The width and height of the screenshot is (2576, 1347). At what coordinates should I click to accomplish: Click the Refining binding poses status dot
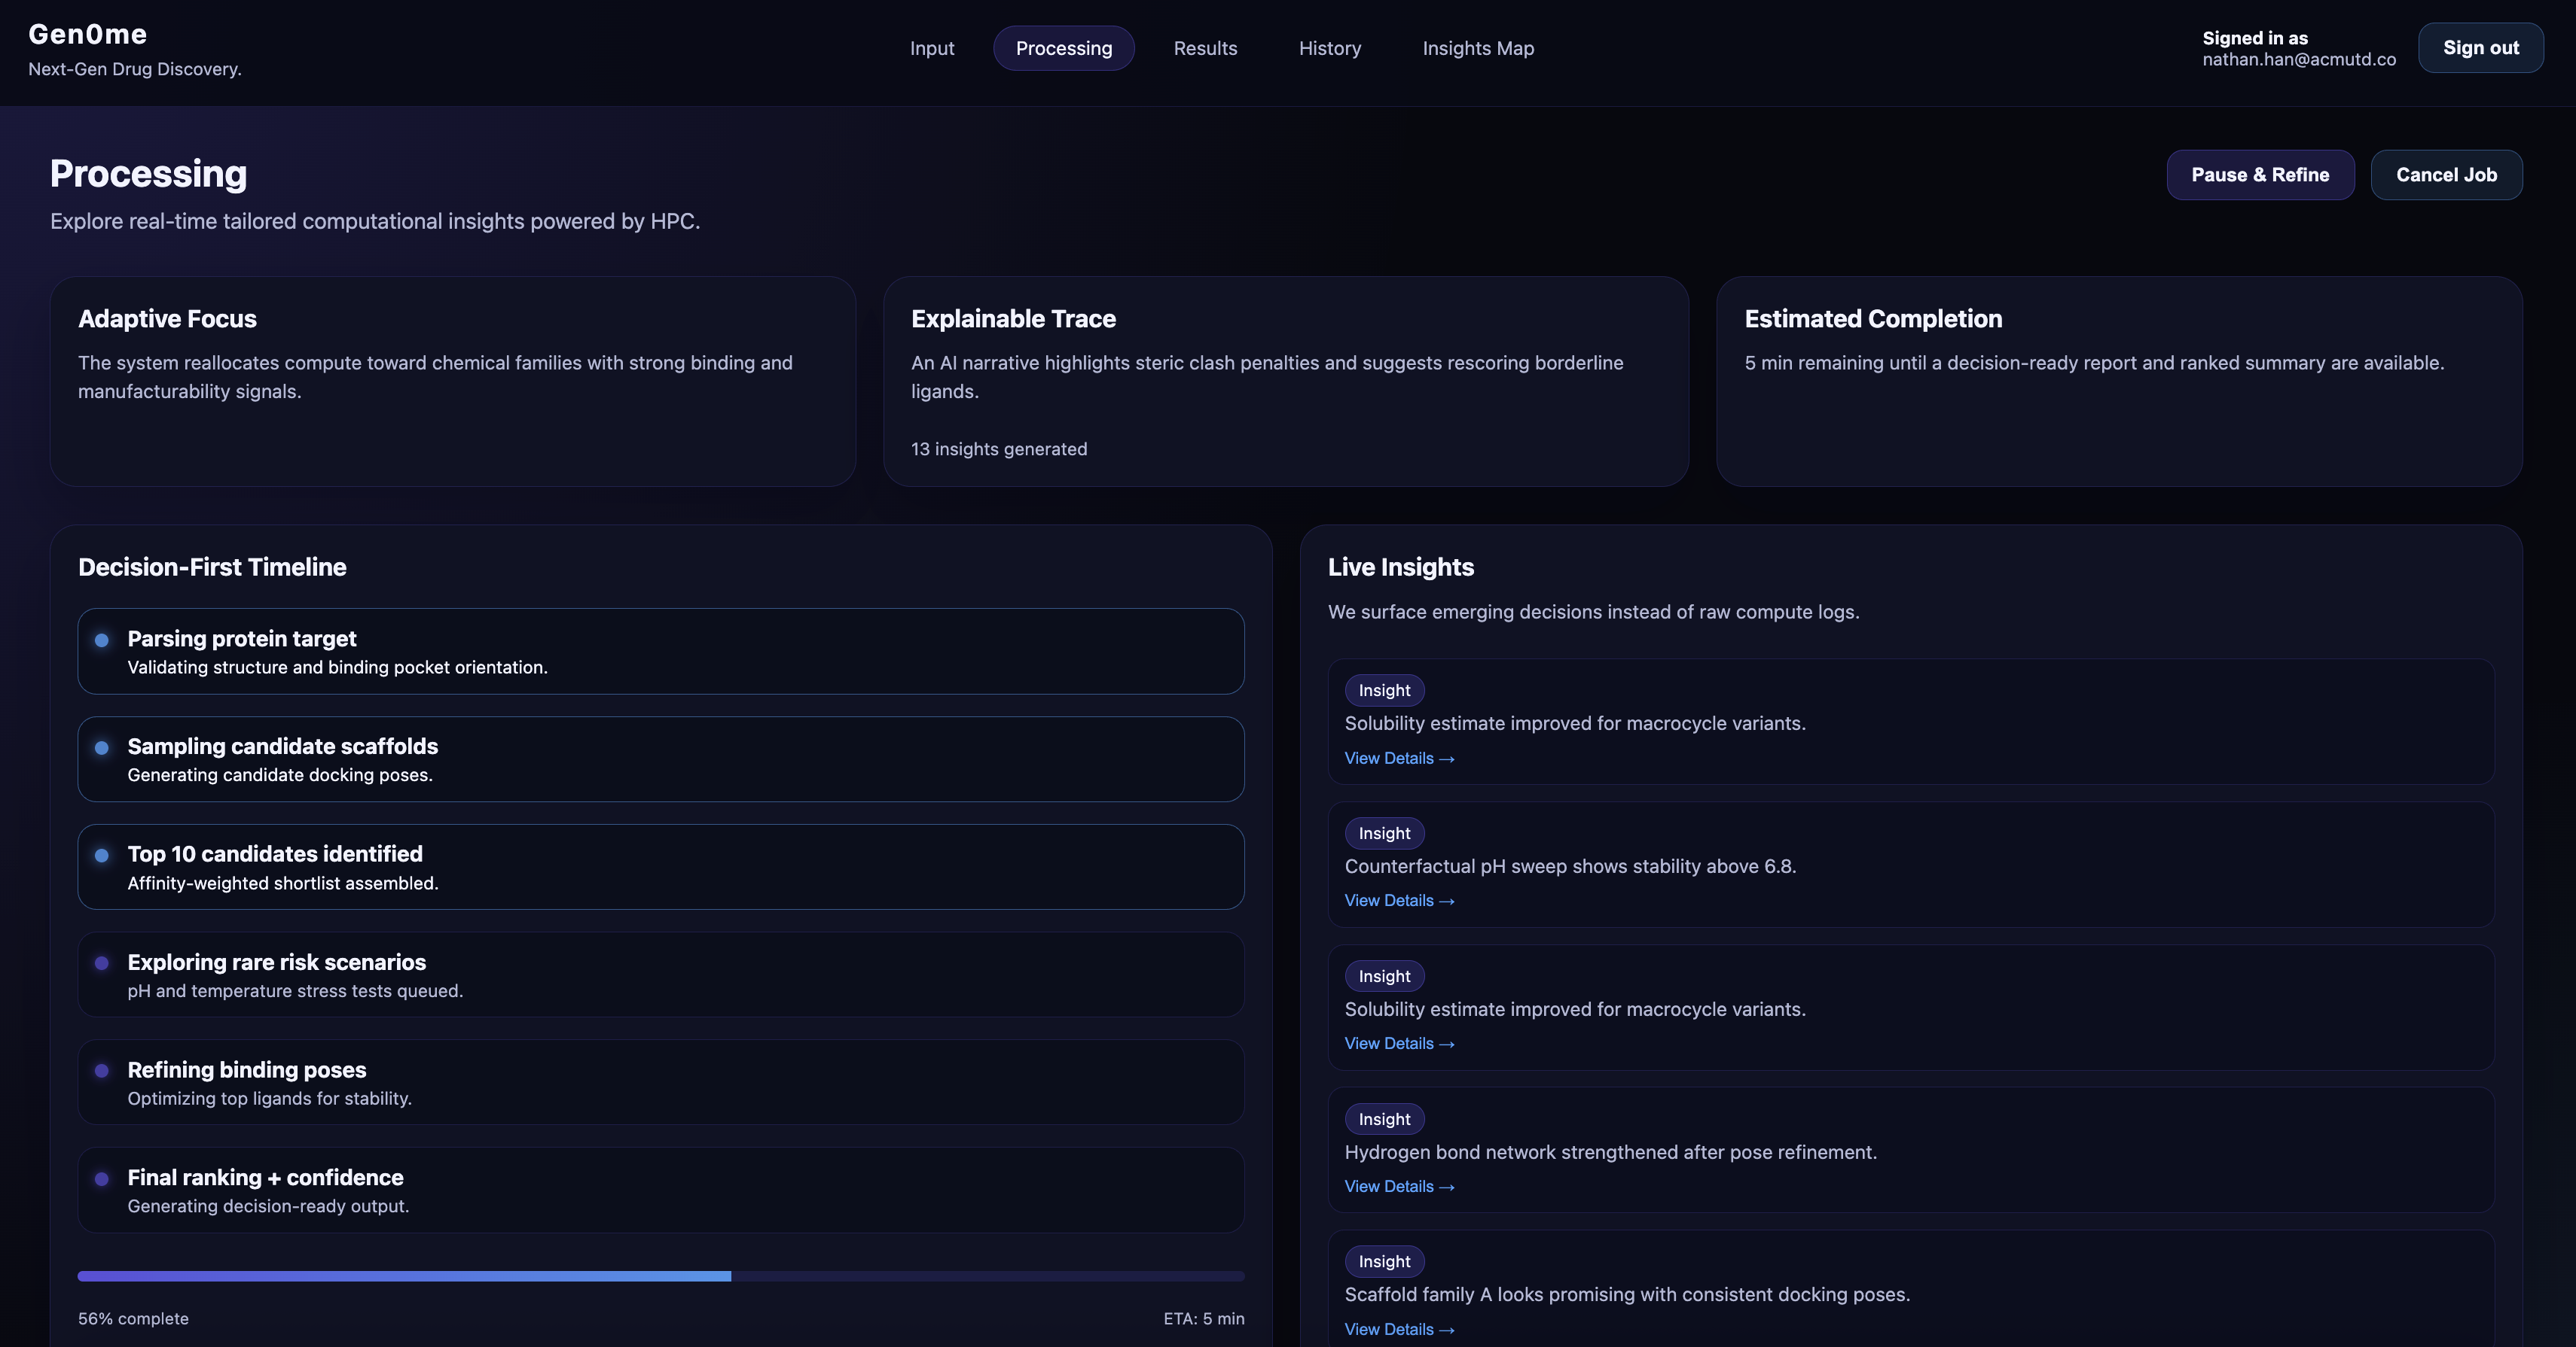click(102, 1070)
